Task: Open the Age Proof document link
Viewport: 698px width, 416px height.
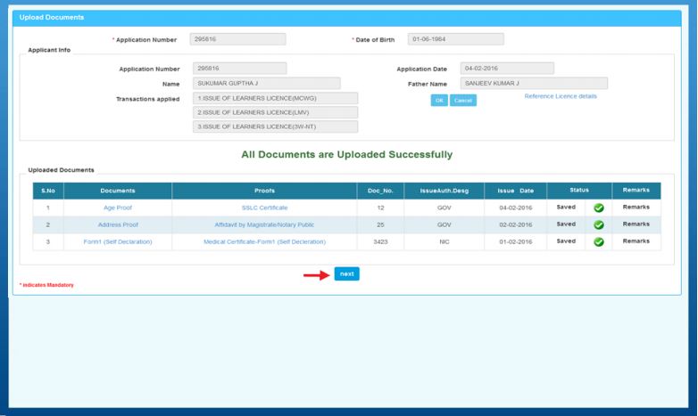Action: click(117, 208)
